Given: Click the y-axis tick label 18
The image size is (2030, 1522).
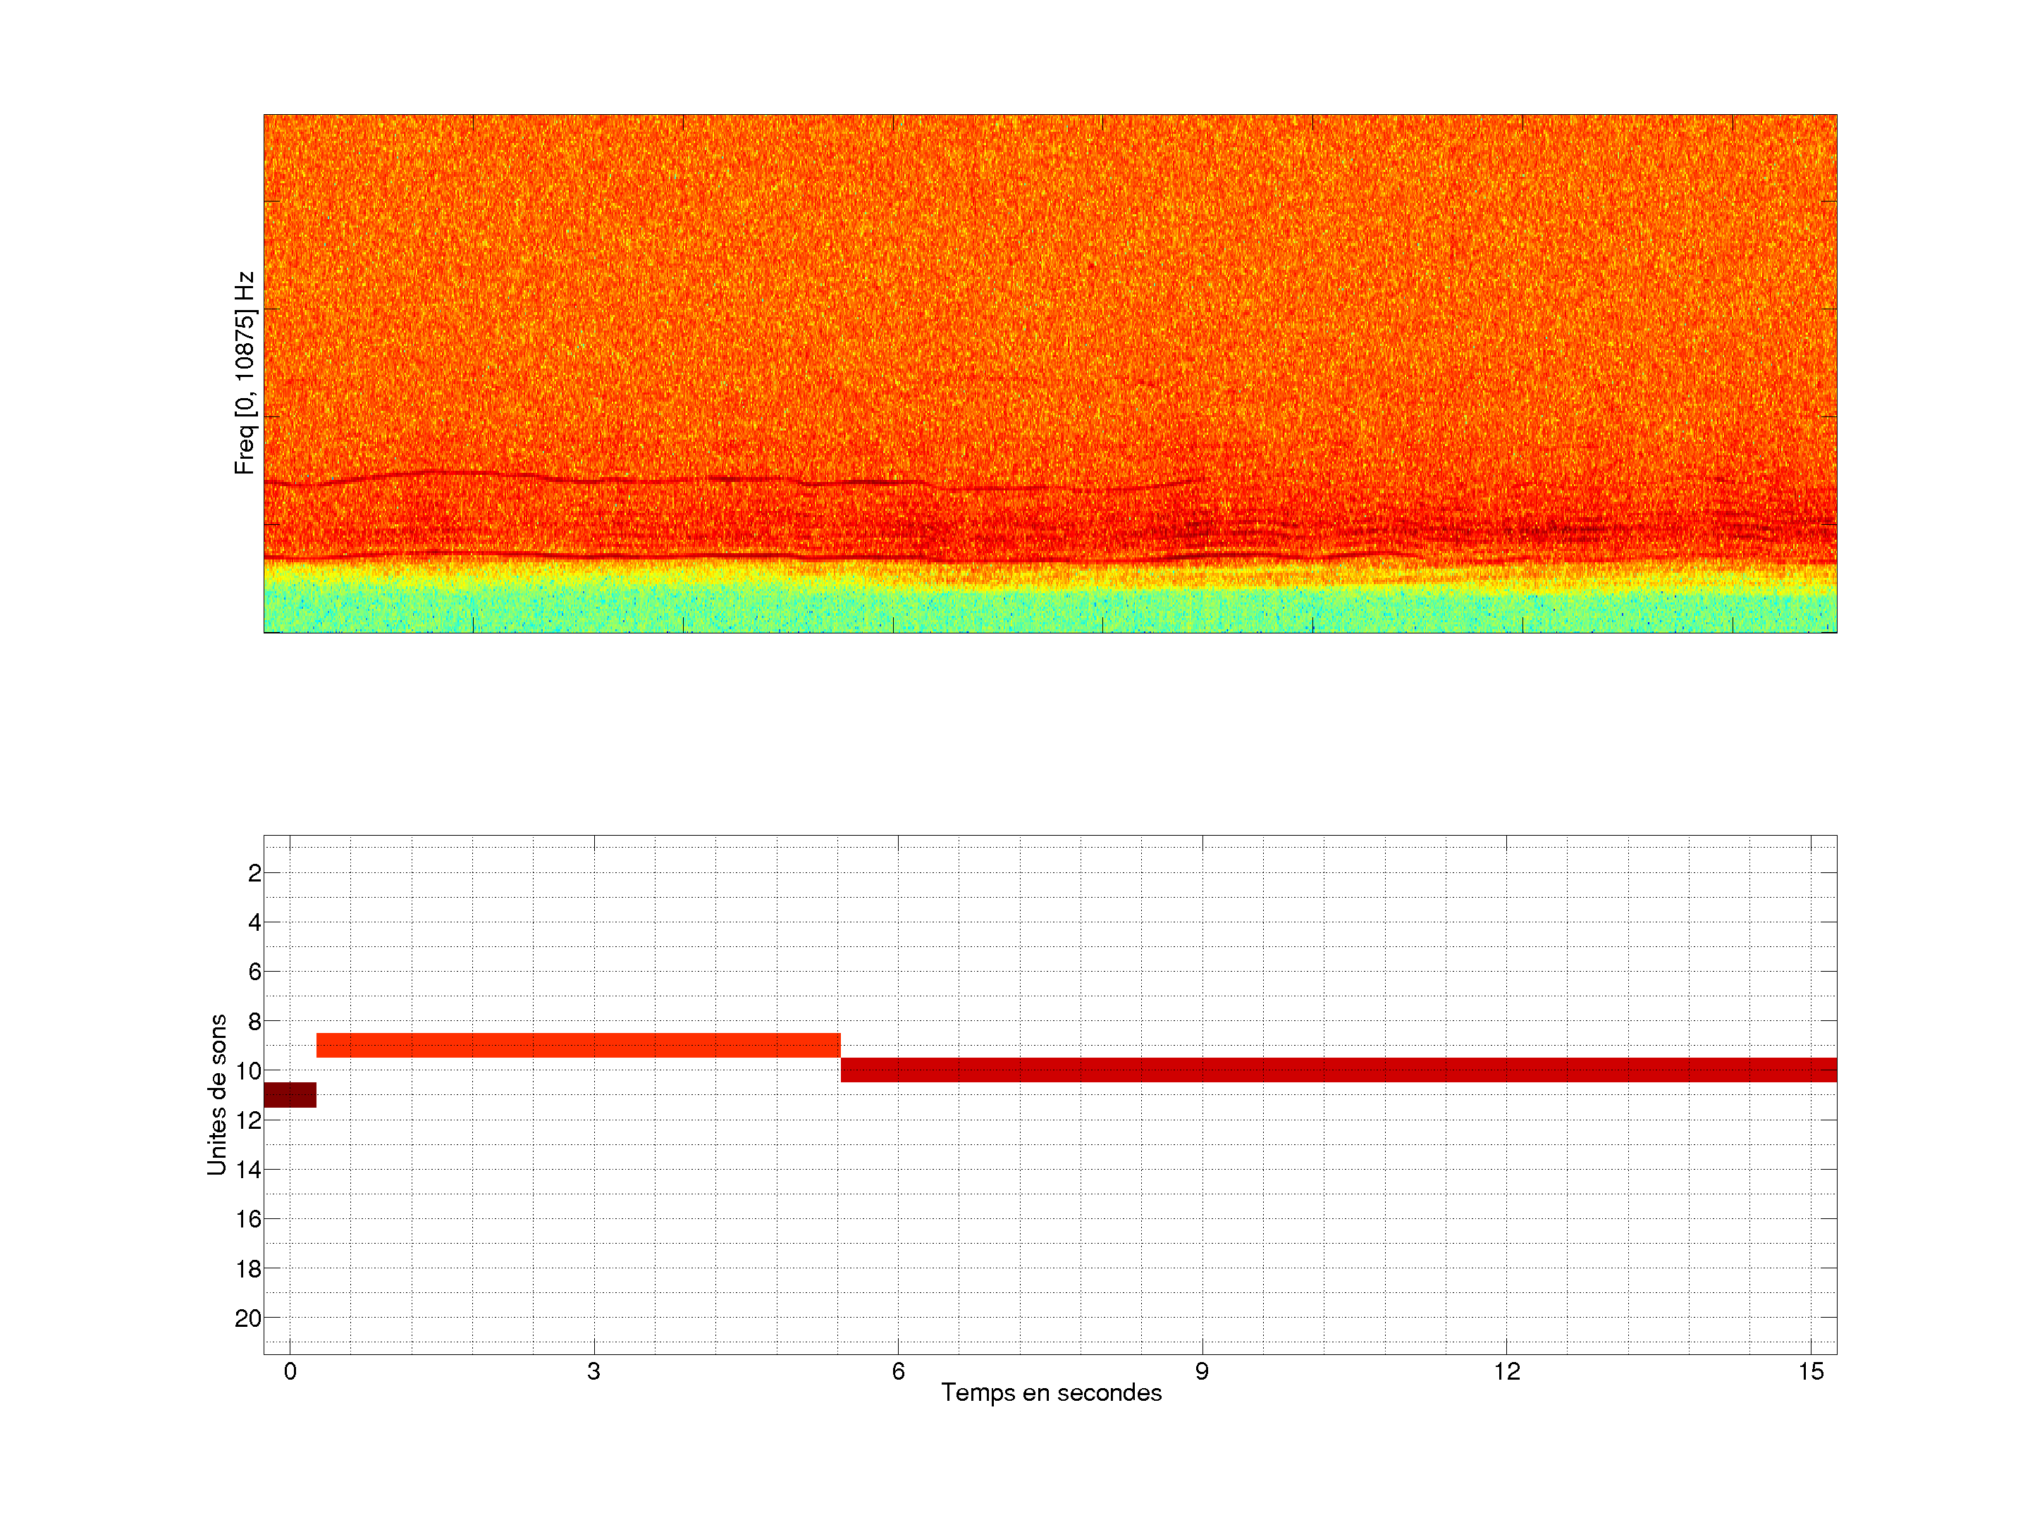Looking at the screenshot, I should coord(248,1269).
